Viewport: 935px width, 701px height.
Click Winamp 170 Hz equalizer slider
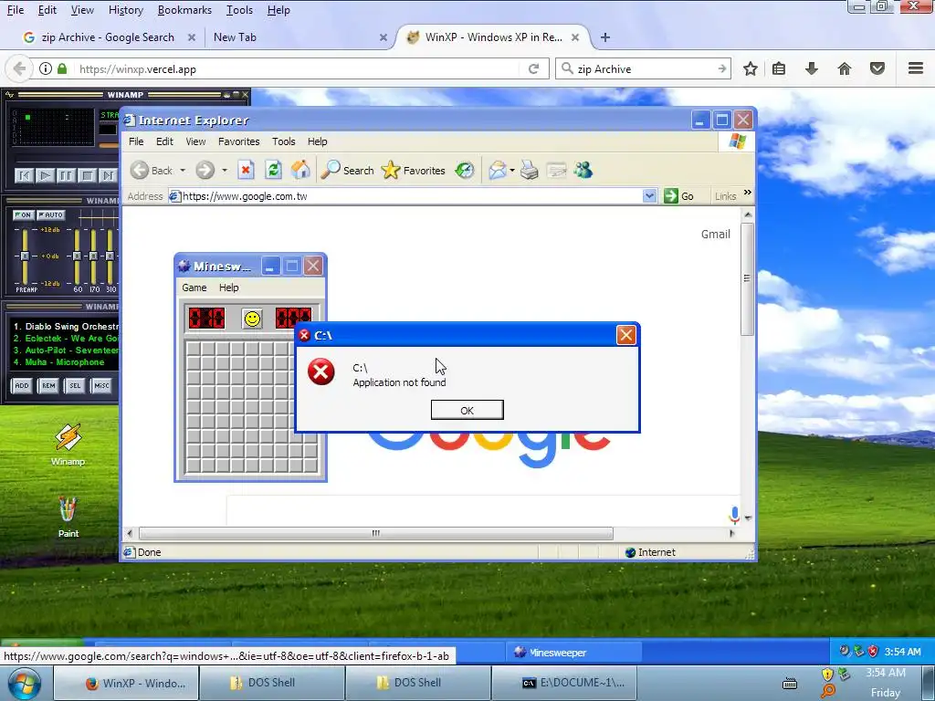point(94,256)
